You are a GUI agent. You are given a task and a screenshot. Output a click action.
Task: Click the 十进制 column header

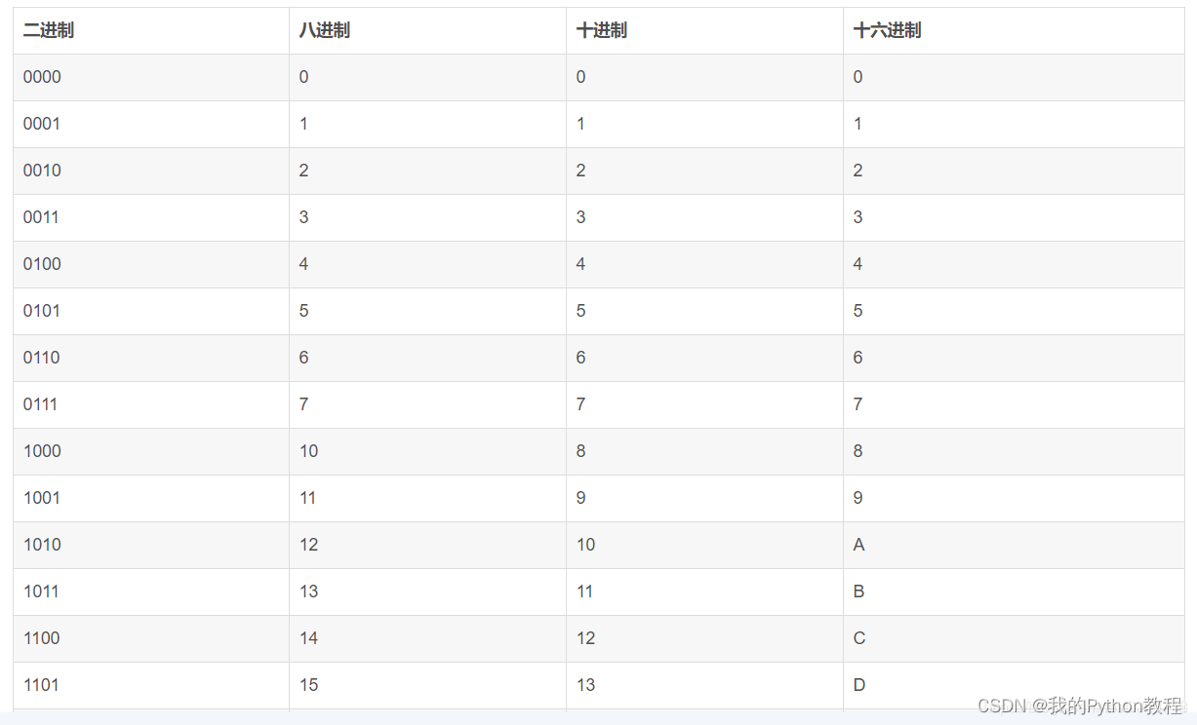[x=602, y=30]
